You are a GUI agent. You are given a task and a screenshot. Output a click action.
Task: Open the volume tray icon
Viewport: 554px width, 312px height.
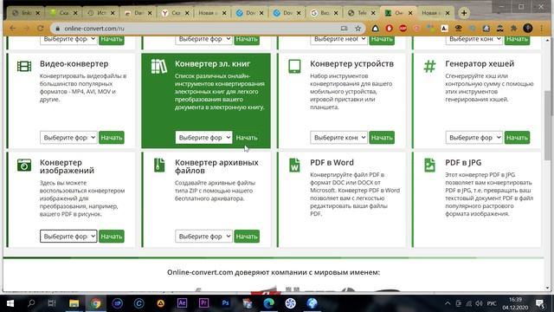coord(479,303)
